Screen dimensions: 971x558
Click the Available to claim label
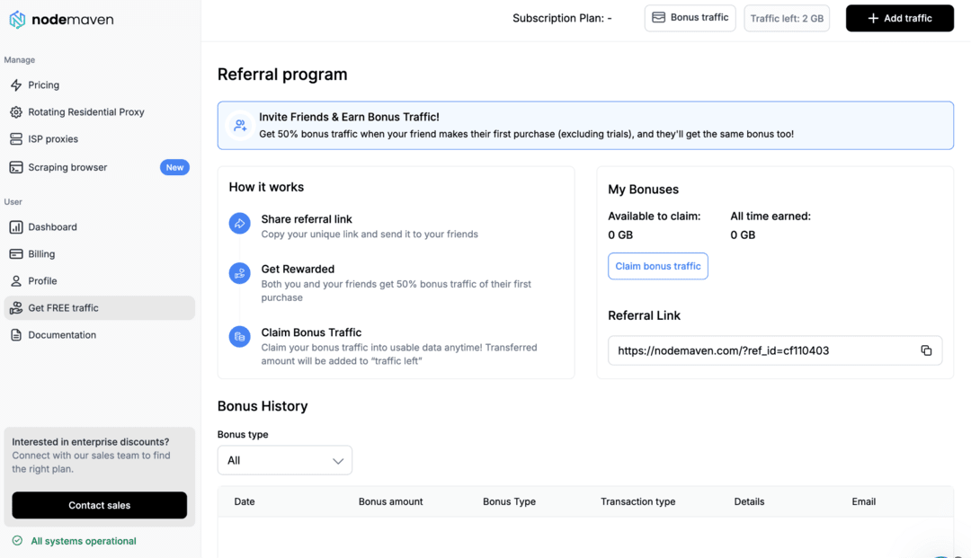(x=654, y=216)
